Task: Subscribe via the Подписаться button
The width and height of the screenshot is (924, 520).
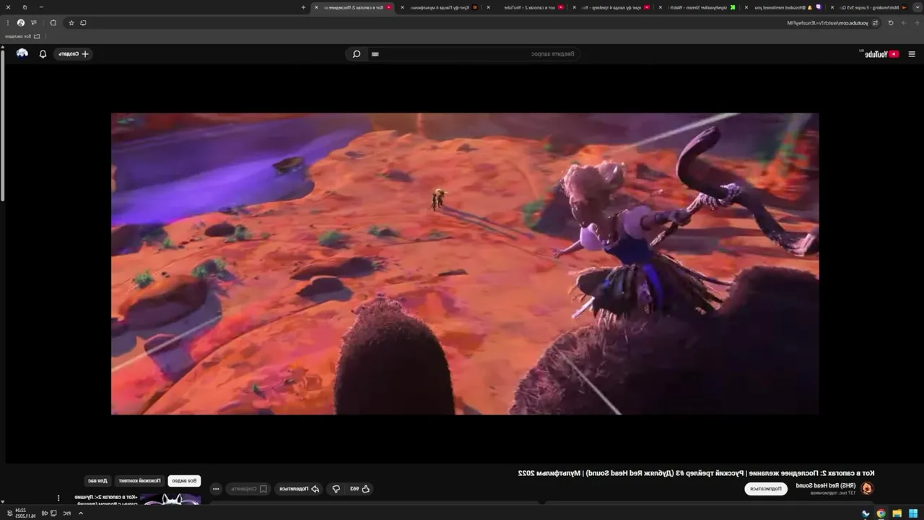Action: point(765,489)
